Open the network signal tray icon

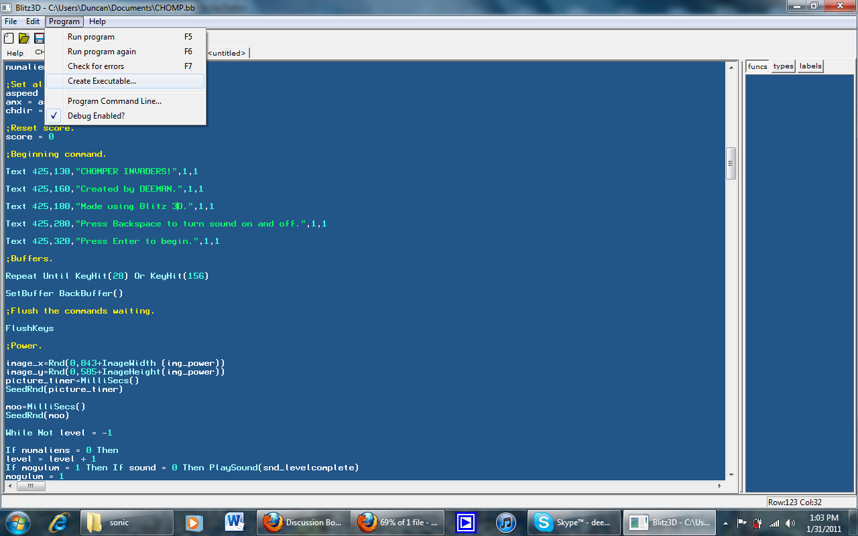pyautogui.click(x=774, y=523)
